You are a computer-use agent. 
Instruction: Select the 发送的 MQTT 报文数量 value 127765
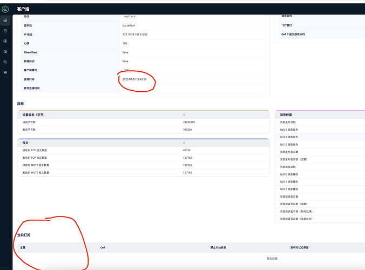point(187,173)
